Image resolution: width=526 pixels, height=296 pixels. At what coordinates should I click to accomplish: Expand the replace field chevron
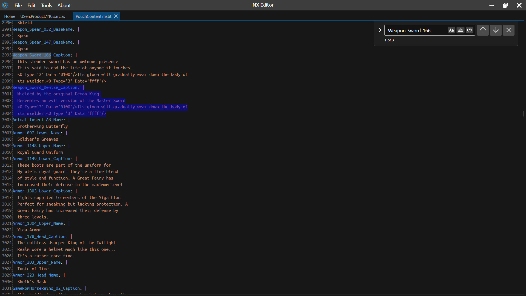click(x=380, y=30)
